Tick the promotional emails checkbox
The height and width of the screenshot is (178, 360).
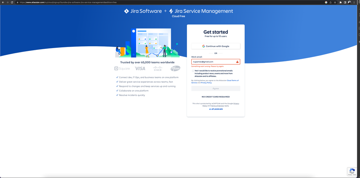[193, 71]
